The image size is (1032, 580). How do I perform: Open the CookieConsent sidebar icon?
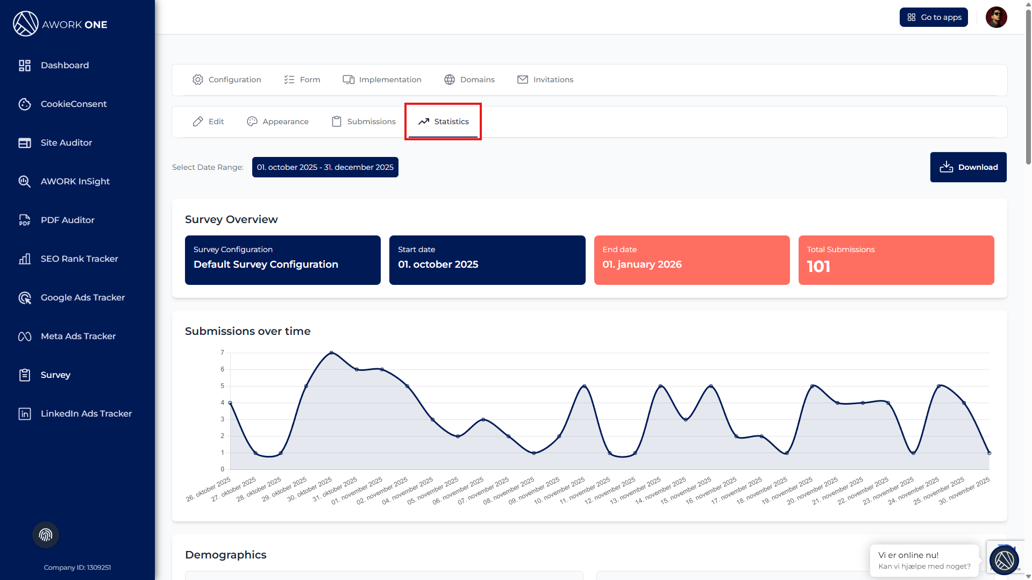25,104
